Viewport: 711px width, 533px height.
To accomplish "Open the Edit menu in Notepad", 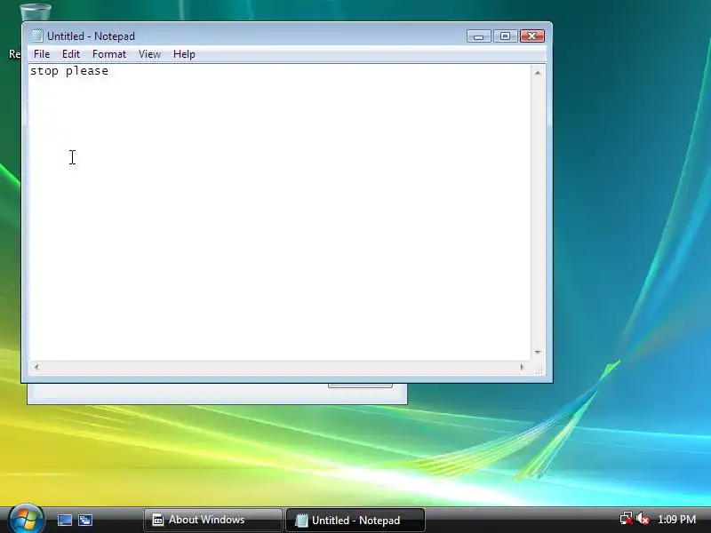I will point(71,54).
